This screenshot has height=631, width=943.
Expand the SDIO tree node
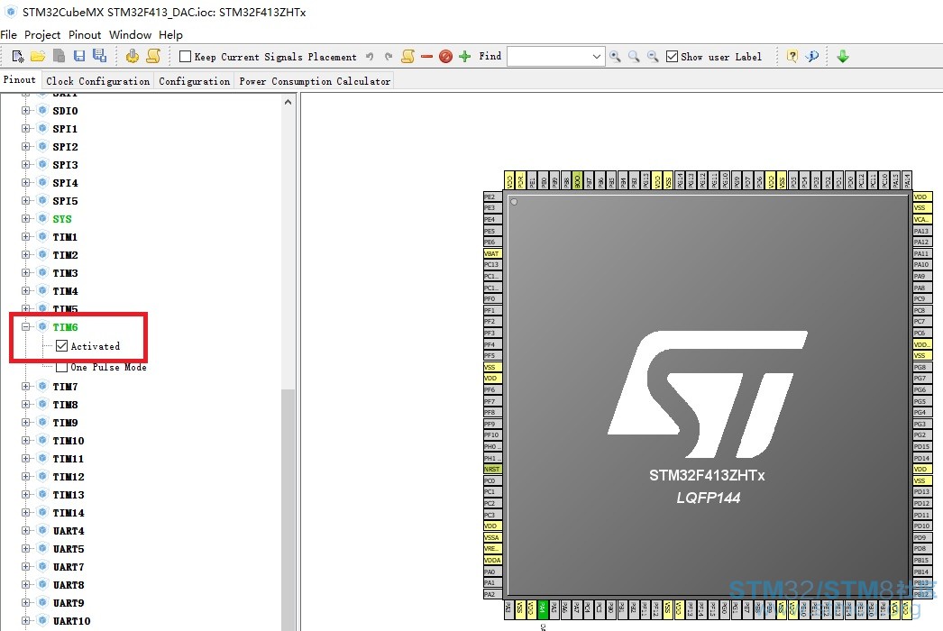click(x=25, y=110)
